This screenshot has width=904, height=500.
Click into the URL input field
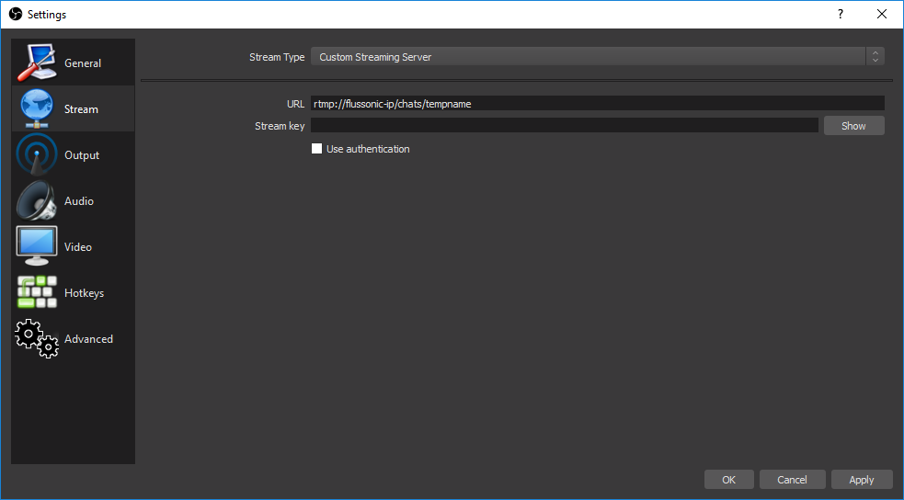point(597,104)
